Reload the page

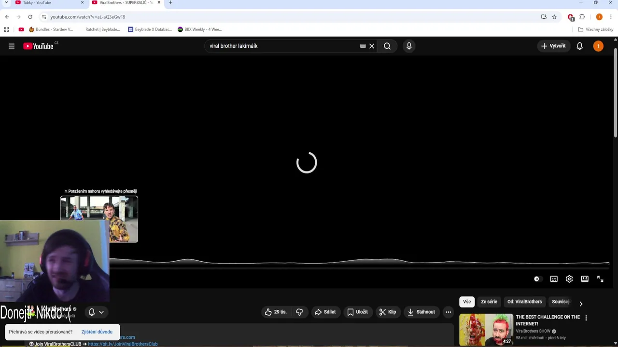point(30,17)
